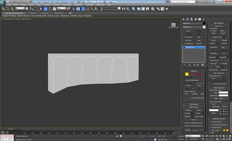
Task: Toggle the Percent Snap icon
Action: pos(92,9)
